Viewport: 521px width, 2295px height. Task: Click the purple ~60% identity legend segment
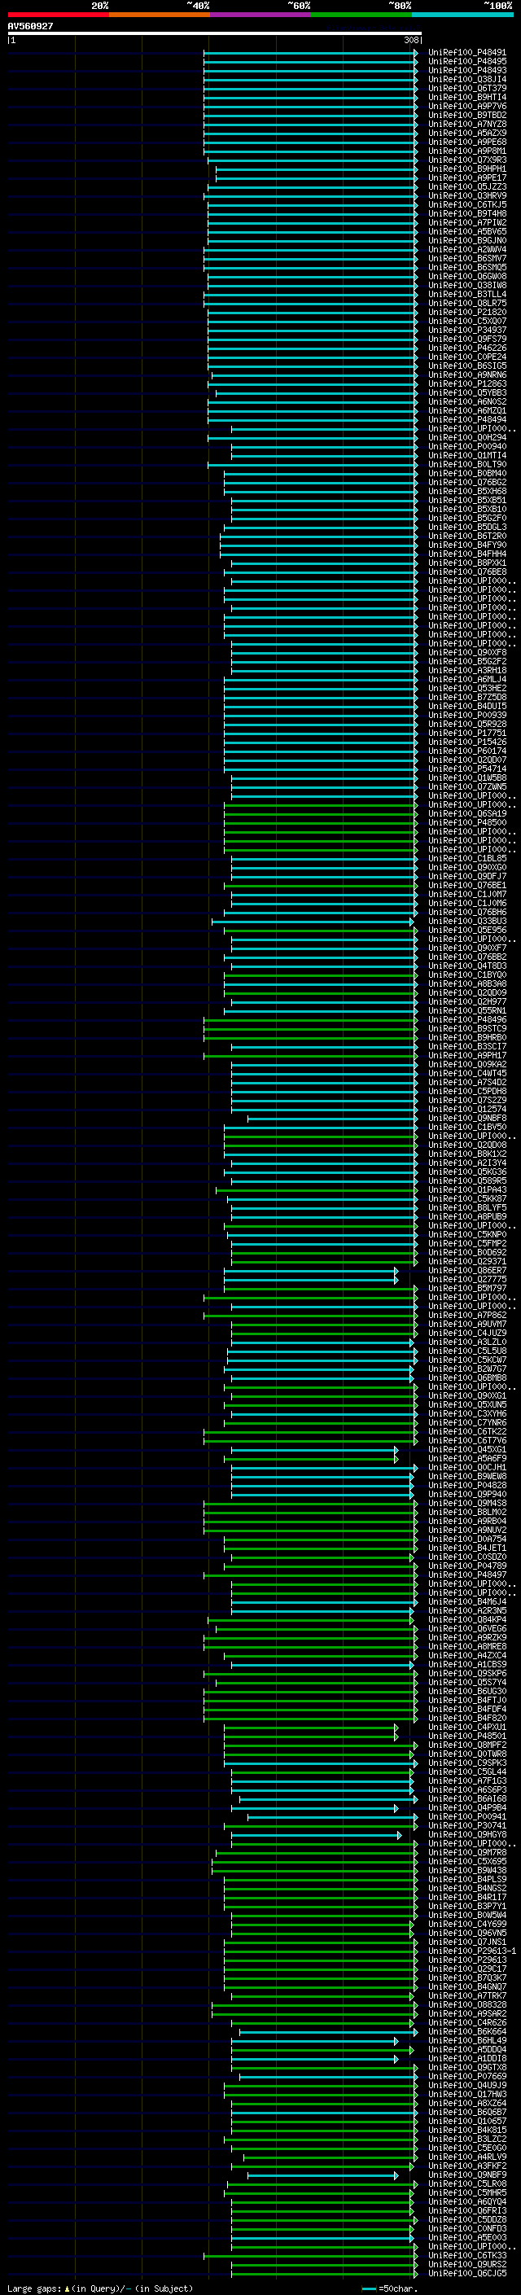tap(260, 15)
